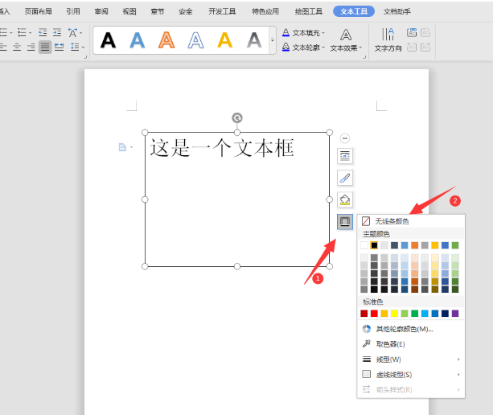Open the layout options icon beside the text box
The image size is (493, 415).
125,147
